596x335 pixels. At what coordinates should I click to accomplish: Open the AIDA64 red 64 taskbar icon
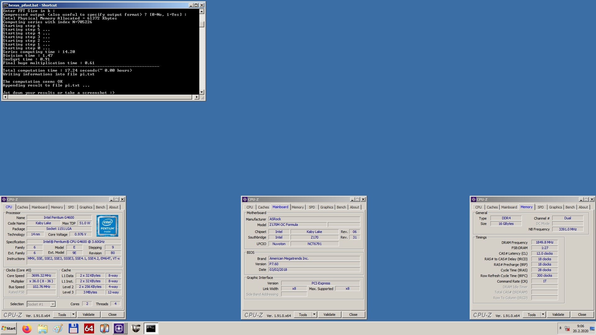pos(89,328)
